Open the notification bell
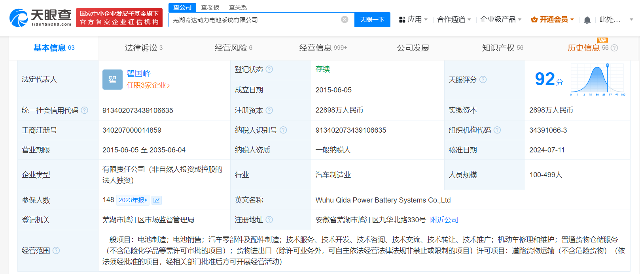Screen dimensions: 640x274 (x=587, y=20)
